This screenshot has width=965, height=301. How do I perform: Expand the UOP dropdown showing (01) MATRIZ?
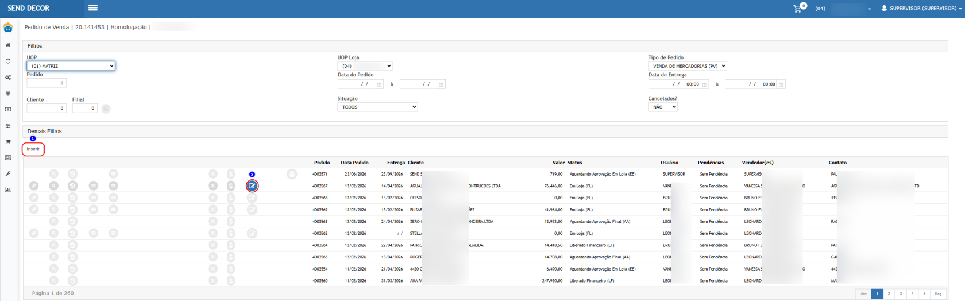(71, 66)
